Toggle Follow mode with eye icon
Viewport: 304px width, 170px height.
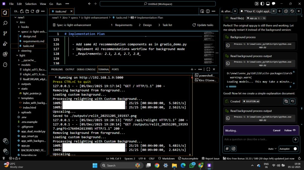294,131
